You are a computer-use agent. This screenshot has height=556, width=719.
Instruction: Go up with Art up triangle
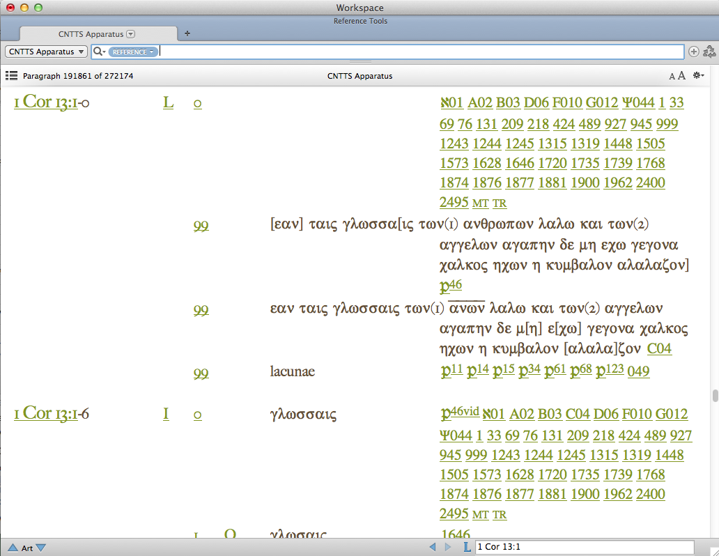click(x=13, y=548)
